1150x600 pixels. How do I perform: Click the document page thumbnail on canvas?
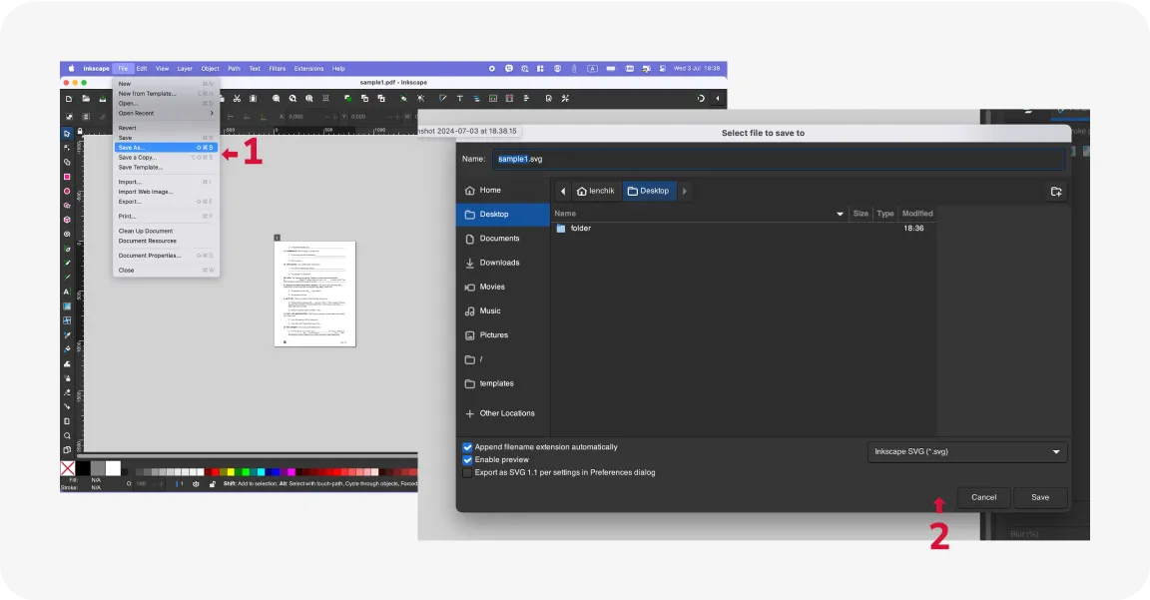(x=314, y=294)
